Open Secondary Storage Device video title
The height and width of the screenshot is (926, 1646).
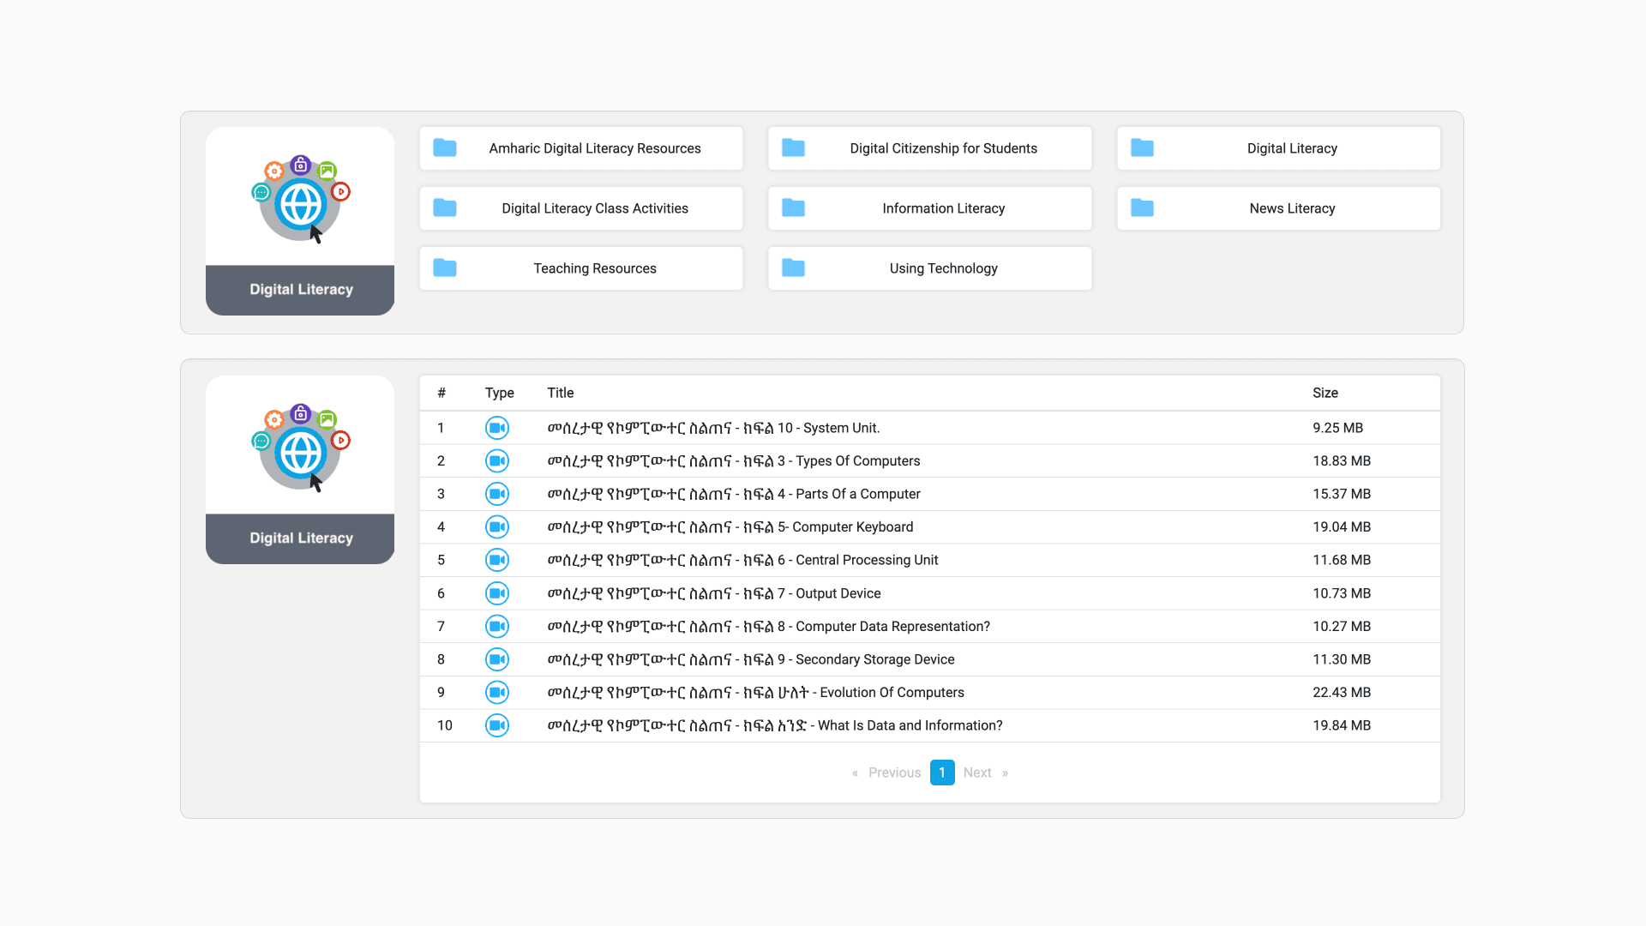(751, 659)
